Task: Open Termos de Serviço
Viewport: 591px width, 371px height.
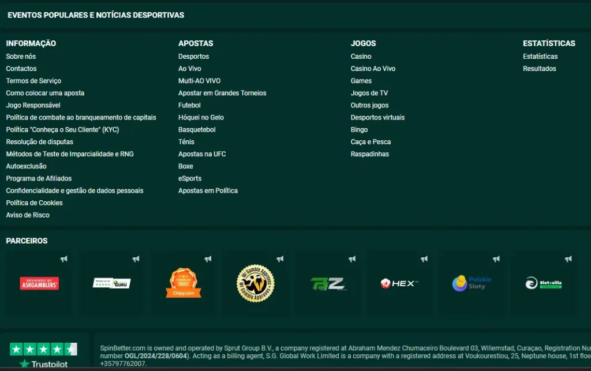Action: tap(33, 81)
